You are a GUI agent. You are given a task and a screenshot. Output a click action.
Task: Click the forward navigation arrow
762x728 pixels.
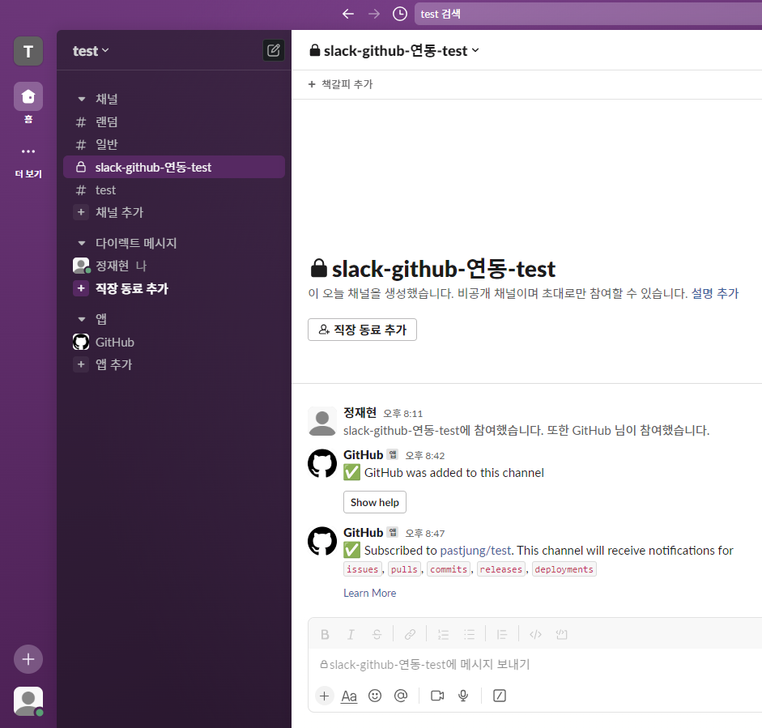373,14
